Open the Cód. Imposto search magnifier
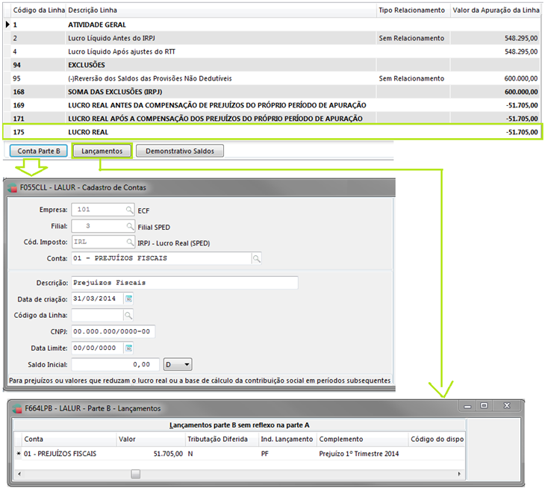Viewport: 545px width, 491px height. [130, 242]
